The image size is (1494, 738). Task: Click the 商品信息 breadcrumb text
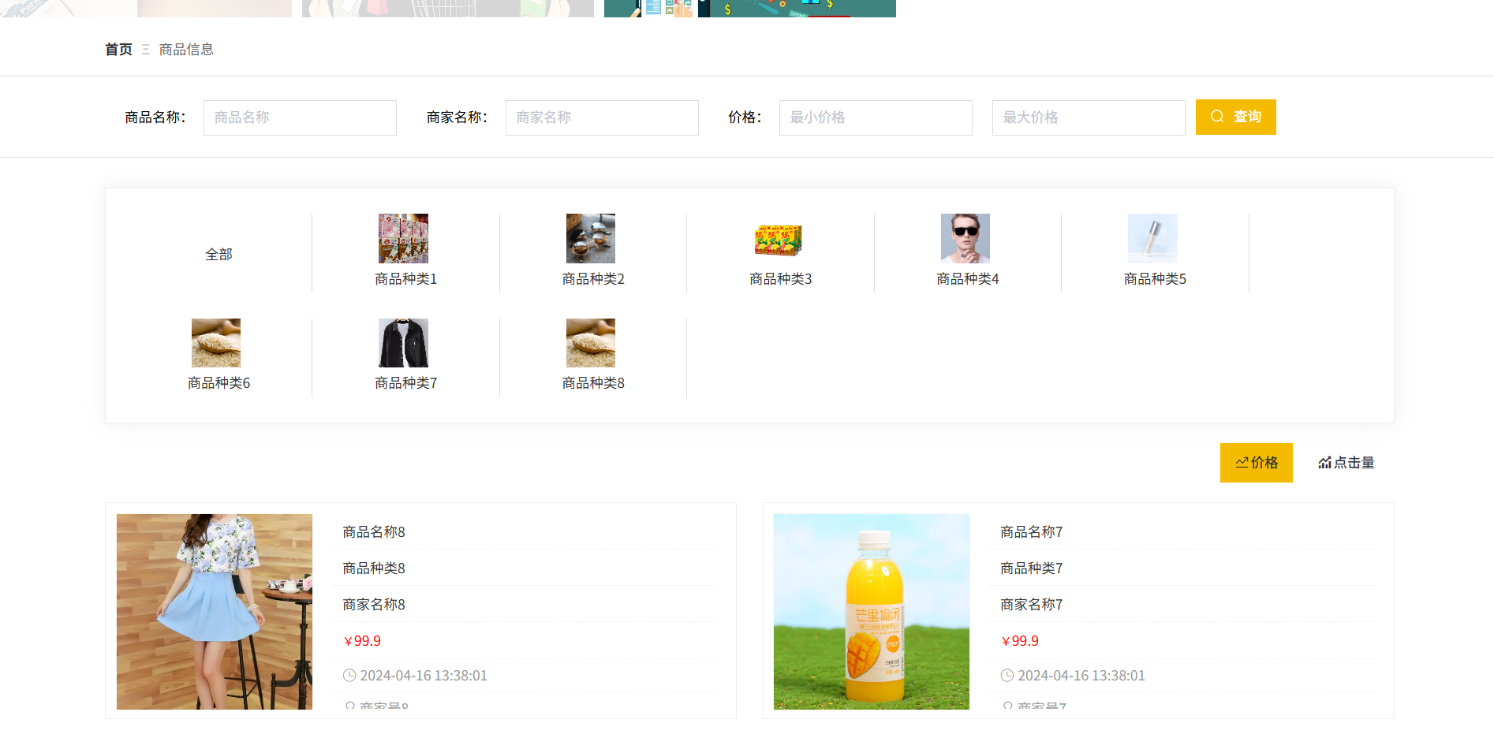(x=186, y=50)
